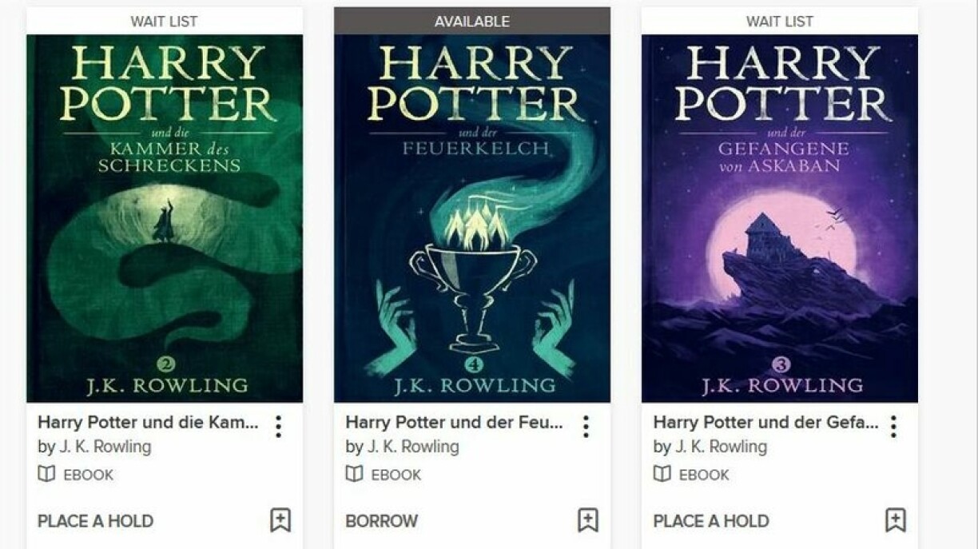Click ebook format icon under Gefangene title
Screen dimensions: 978x549
(x=662, y=474)
